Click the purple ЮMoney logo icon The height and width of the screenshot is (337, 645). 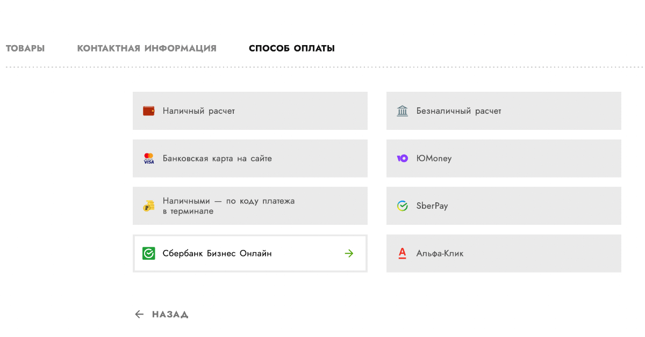[x=403, y=158]
